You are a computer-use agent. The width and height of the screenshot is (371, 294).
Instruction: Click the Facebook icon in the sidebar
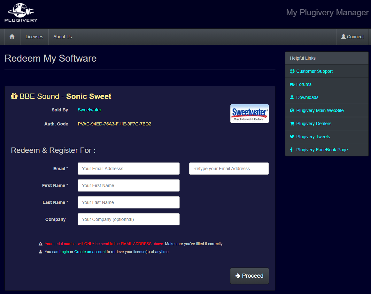tap(292, 150)
